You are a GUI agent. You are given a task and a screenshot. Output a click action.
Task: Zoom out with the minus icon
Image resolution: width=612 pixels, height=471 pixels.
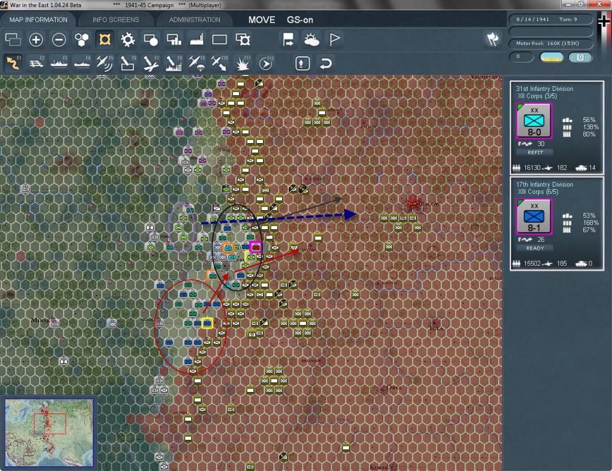(59, 39)
